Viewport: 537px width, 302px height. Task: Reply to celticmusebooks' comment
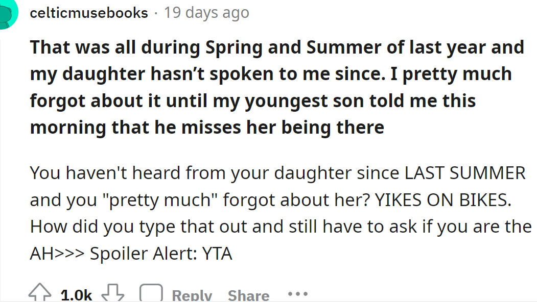pyautogui.click(x=192, y=295)
